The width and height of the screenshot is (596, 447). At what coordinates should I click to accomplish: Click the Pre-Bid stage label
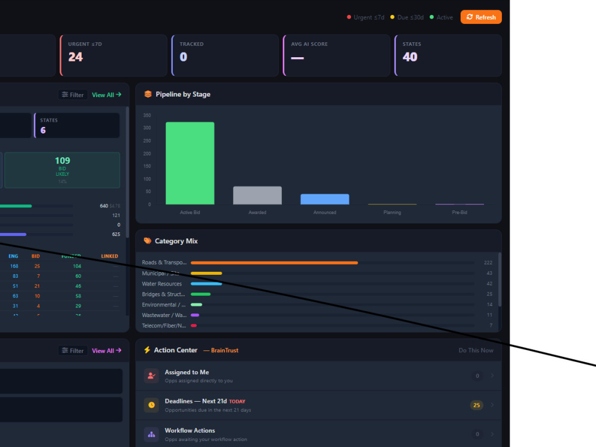[x=460, y=213]
